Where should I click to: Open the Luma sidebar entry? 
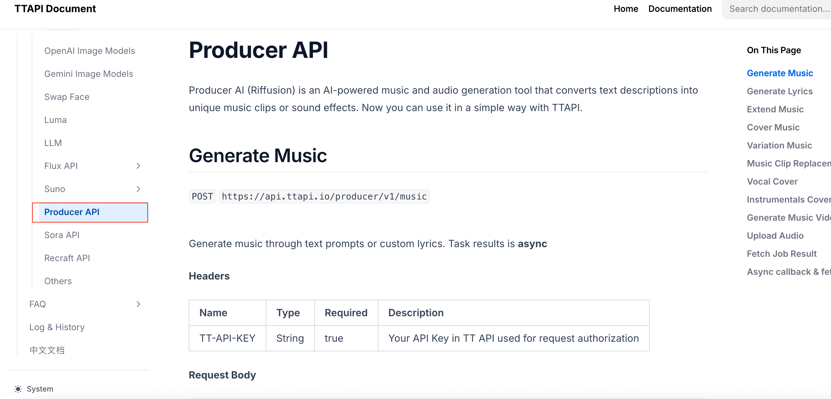(55, 120)
